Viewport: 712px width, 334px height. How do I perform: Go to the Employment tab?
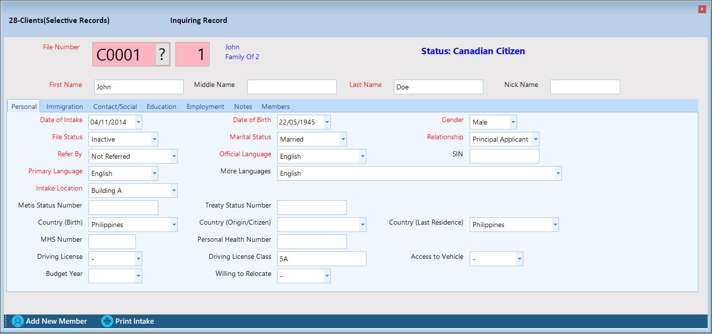coord(205,106)
